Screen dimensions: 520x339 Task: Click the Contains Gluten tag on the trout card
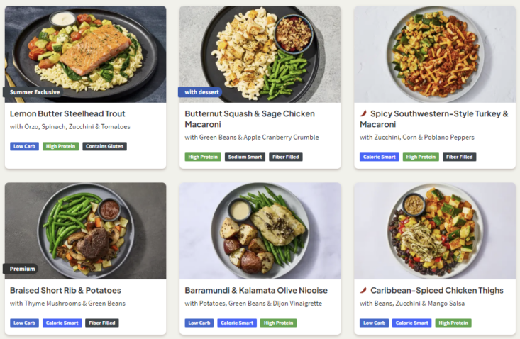pyautogui.click(x=104, y=146)
